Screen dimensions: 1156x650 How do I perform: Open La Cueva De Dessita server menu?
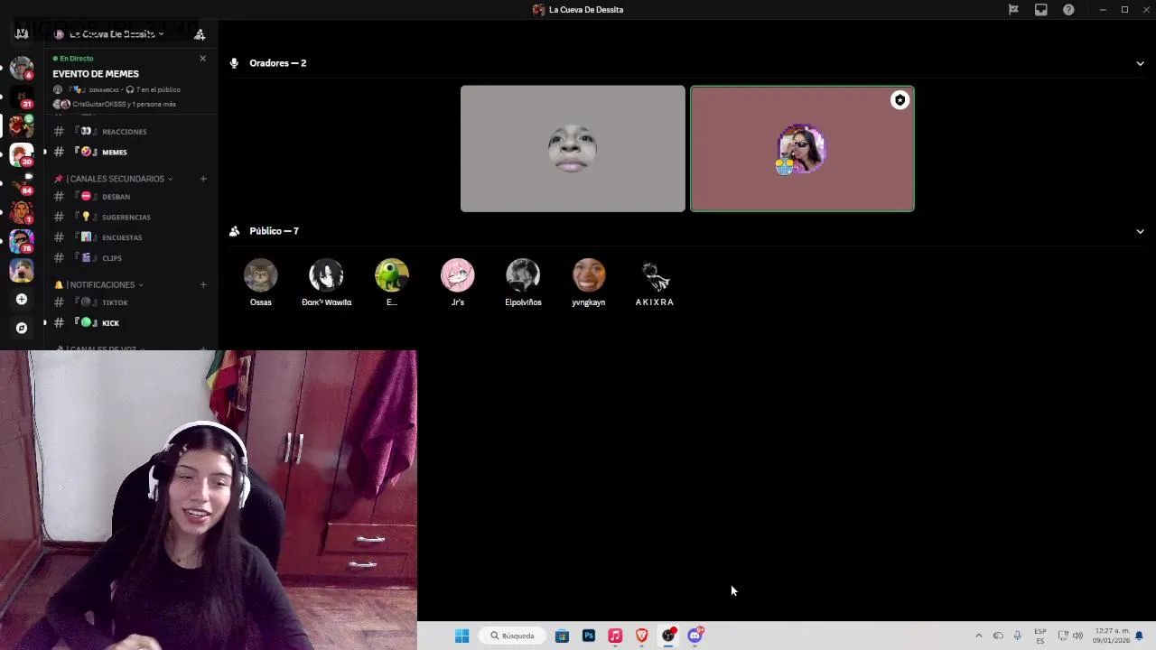pos(110,34)
